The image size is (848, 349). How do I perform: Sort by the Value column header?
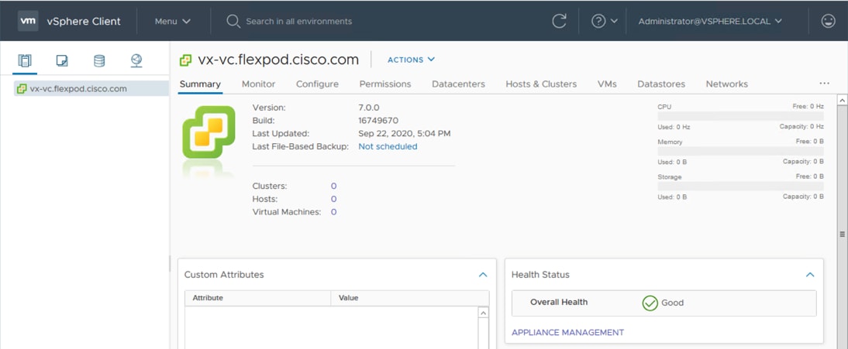(410, 298)
